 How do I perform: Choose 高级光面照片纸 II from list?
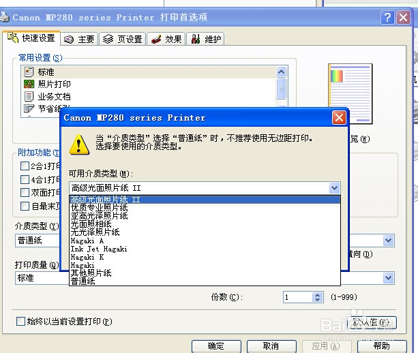point(205,200)
